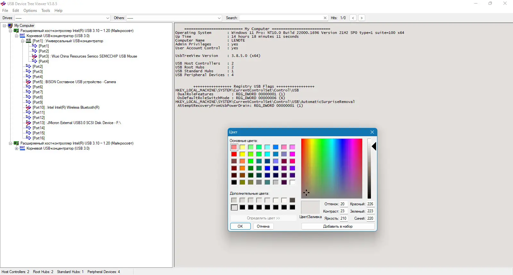
Task: Click the brightness slider arrow in color dialog
Action: click(374, 146)
